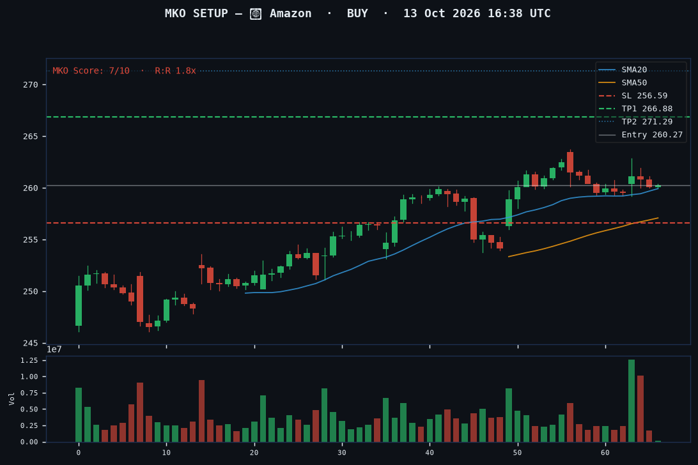The height and width of the screenshot is (465, 698).
Task: Click the 0.25 volume axis label
Action: [29, 426]
